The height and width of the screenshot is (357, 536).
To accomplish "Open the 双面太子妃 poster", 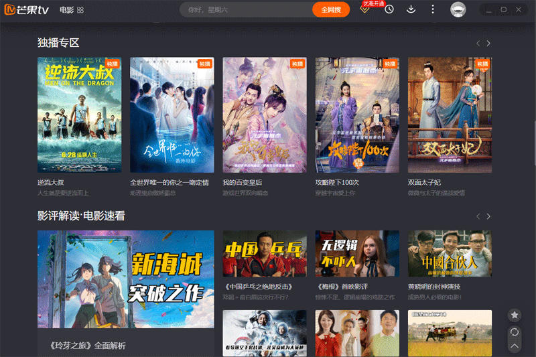I will [x=450, y=115].
